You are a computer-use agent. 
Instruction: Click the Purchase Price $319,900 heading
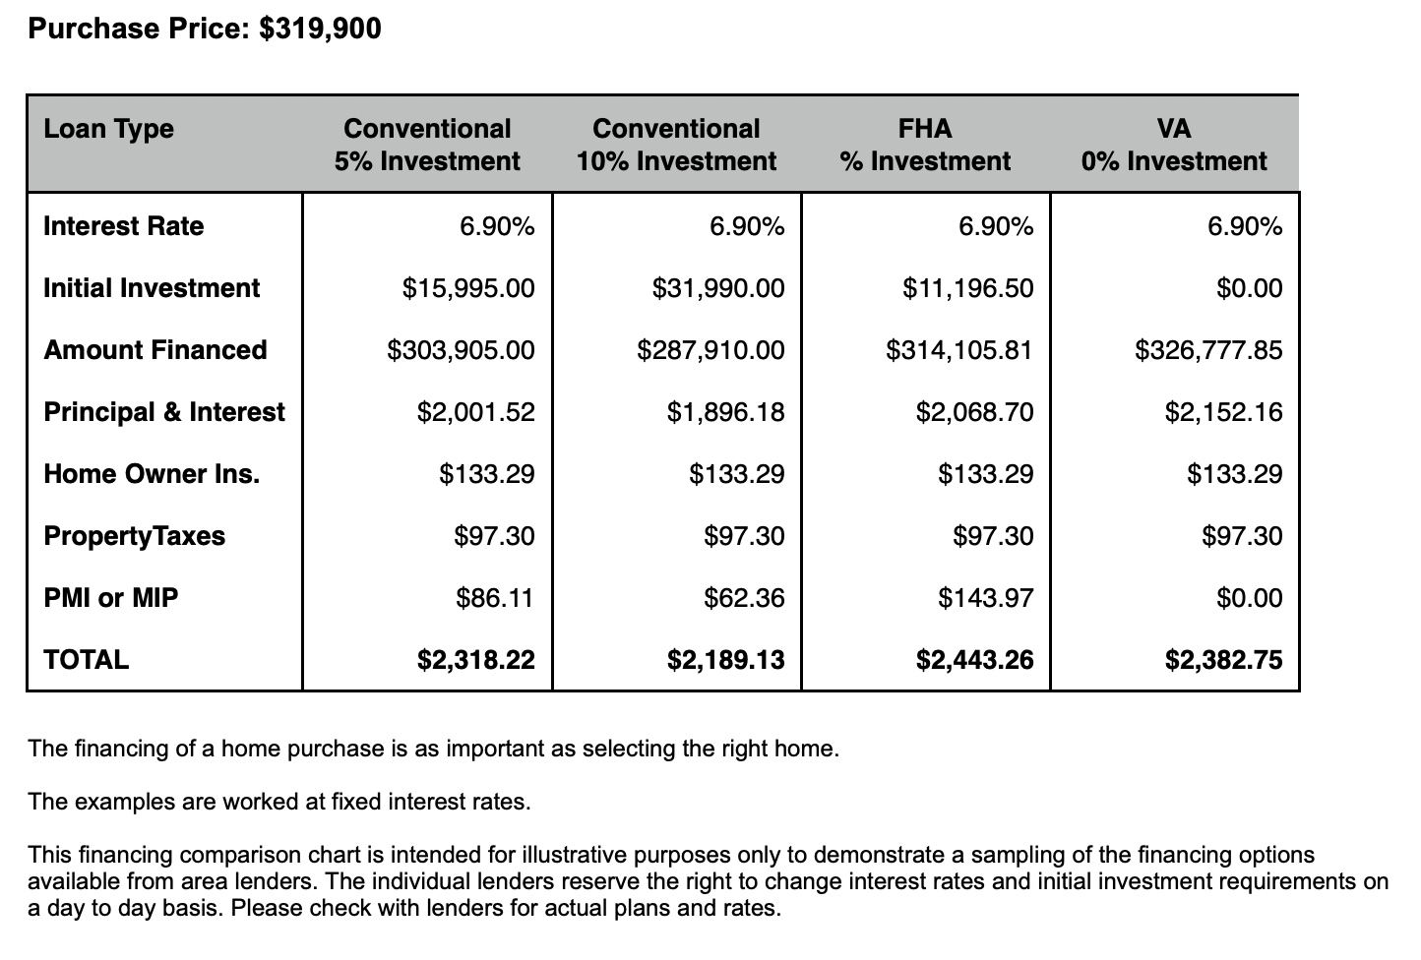tap(205, 29)
